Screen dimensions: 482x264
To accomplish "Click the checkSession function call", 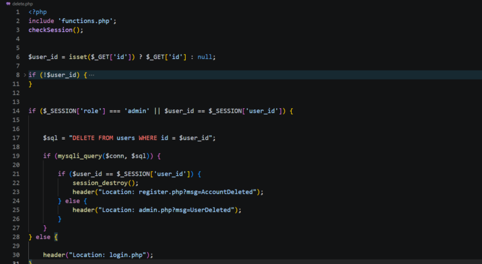I will pyautogui.click(x=50, y=30).
